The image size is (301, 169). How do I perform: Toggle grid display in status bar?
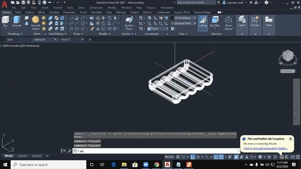point(178,157)
